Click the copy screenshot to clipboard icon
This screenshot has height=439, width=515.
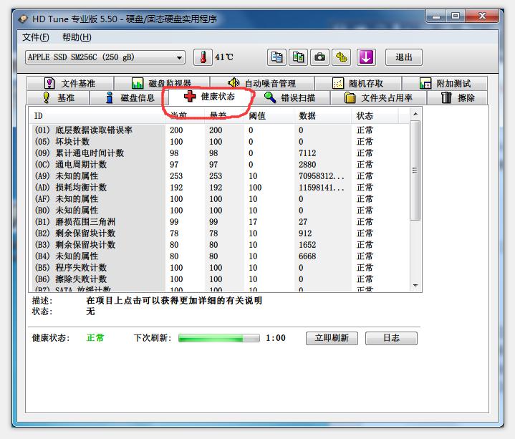298,57
